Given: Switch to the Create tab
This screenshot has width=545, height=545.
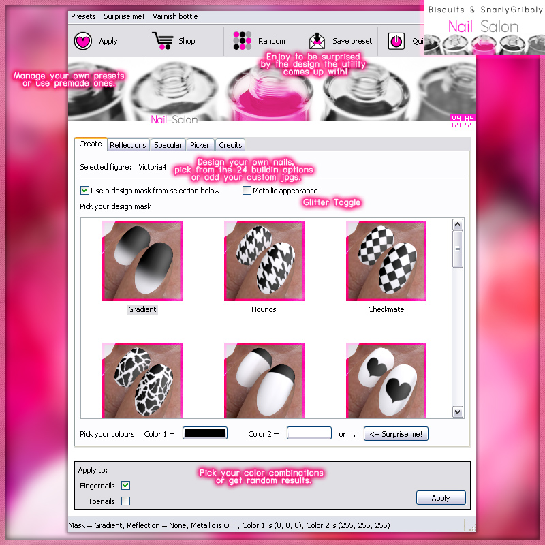Looking at the screenshot, I should point(91,144).
